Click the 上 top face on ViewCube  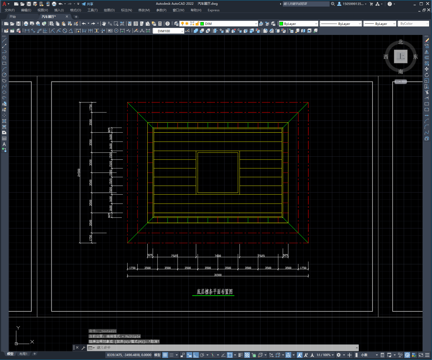point(401,56)
